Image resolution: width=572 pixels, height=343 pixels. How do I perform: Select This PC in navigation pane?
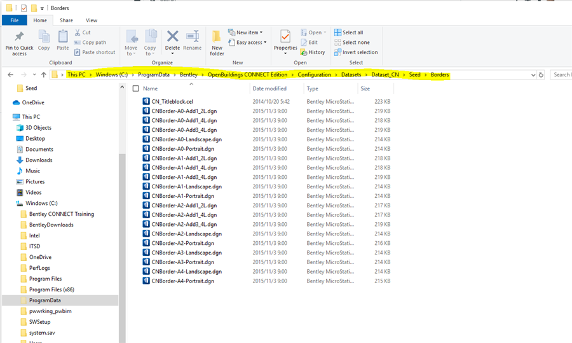(x=26, y=117)
